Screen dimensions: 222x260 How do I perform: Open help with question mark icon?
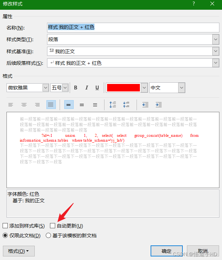[194, 4]
